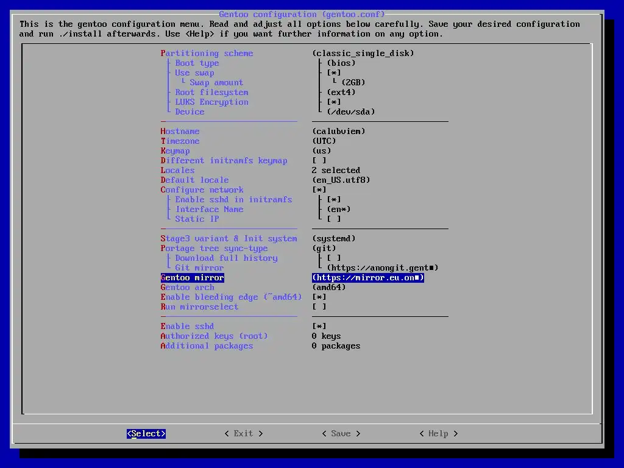Click the (amd64) arch value
The height and width of the screenshot is (468, 624).
point(328,288)
